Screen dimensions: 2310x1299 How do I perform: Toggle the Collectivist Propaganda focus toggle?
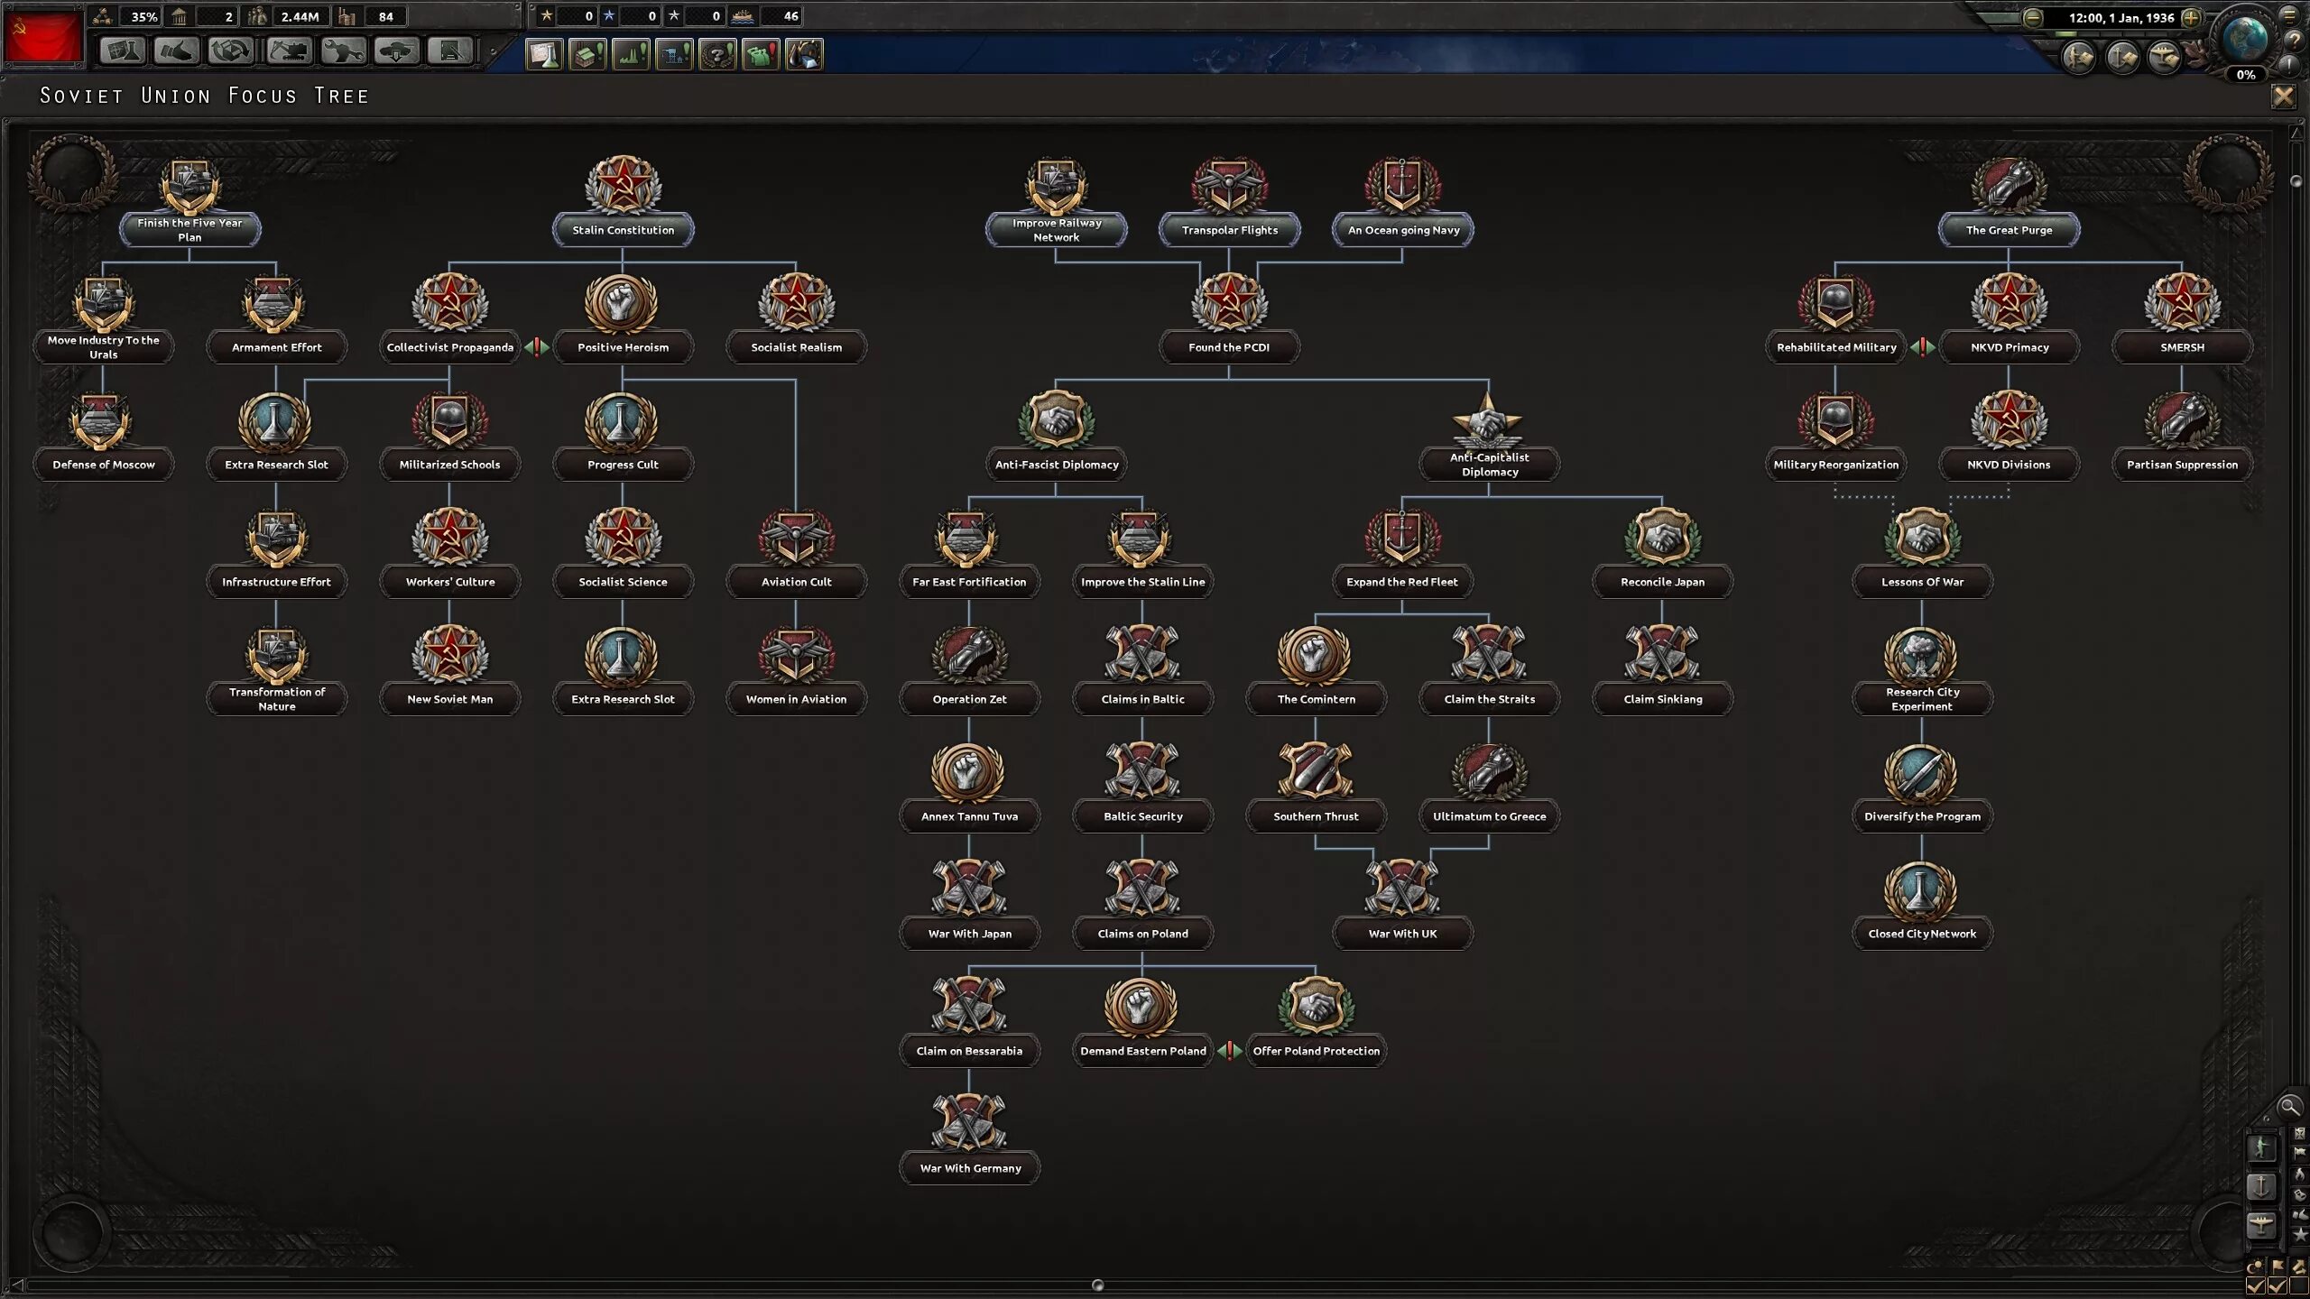point(535,347)
